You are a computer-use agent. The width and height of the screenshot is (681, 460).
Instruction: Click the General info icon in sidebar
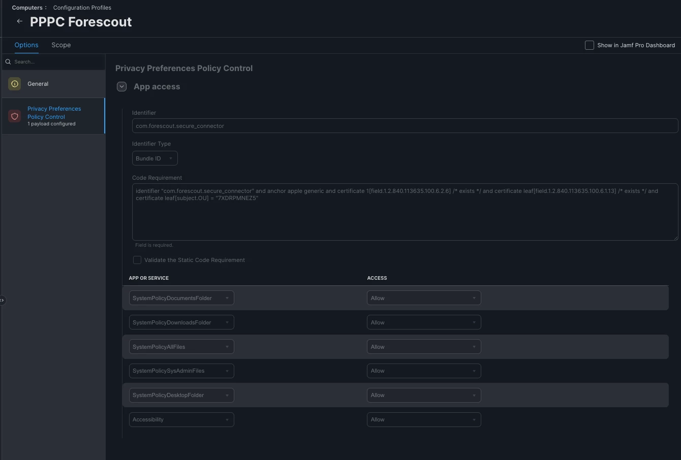(15, 84)
